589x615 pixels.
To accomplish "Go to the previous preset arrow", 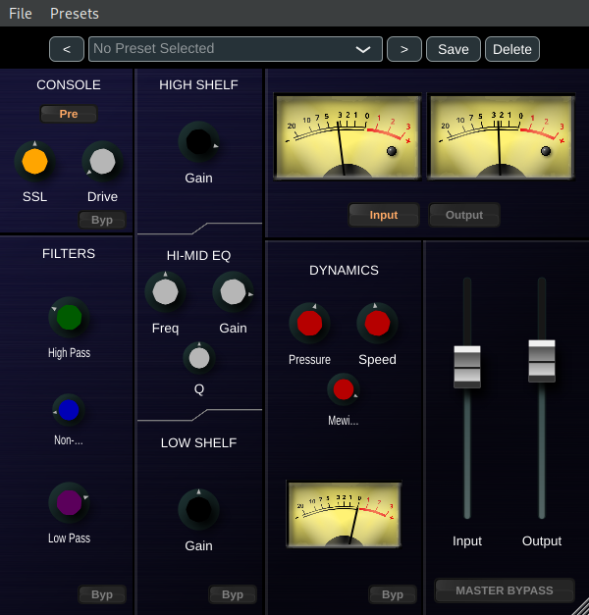I will click(x=67, y=49).
